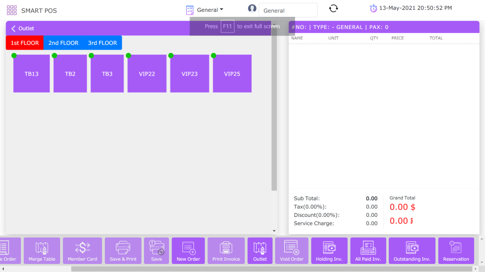Switch to 2nd FLOOR tab
The image size is (485, 272).
click(63, 43)
